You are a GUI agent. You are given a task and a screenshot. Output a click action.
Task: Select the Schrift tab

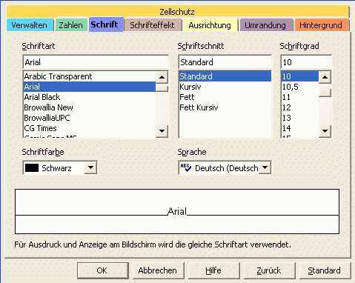(106, 24)
